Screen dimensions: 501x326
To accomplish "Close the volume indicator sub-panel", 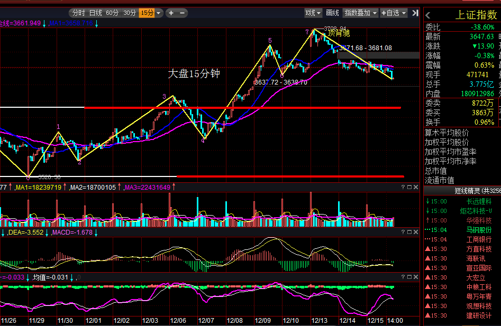I will pyautogui.click(x=416, y=187).
